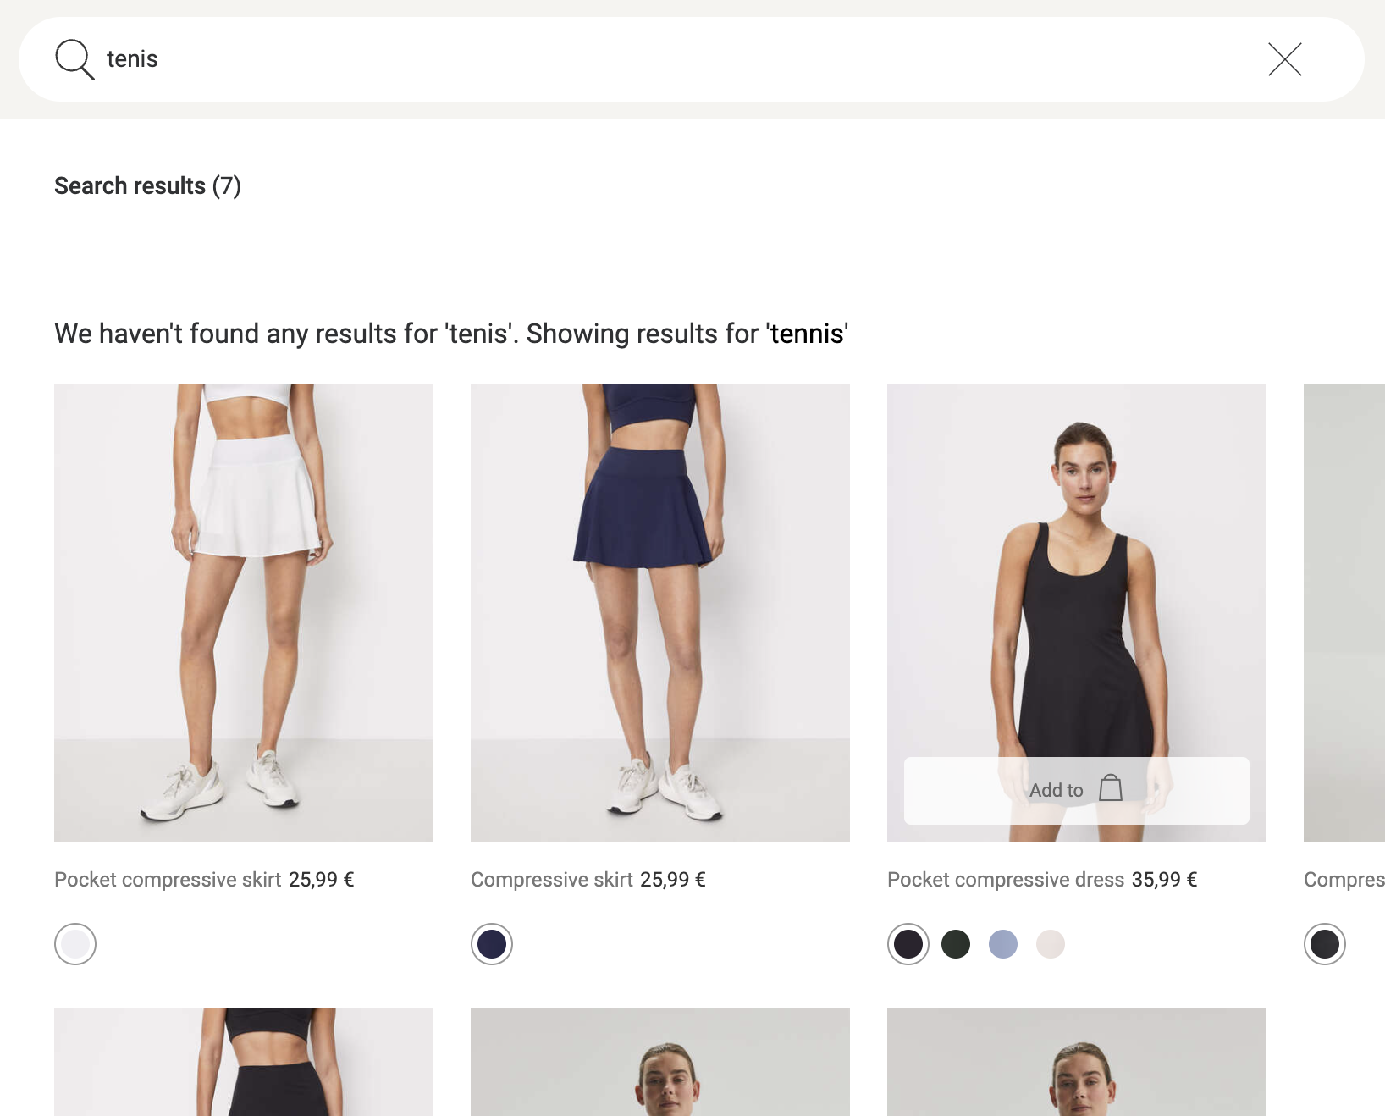Open the middle product photo in the second row
1385x1116 pixels.
660,1062
